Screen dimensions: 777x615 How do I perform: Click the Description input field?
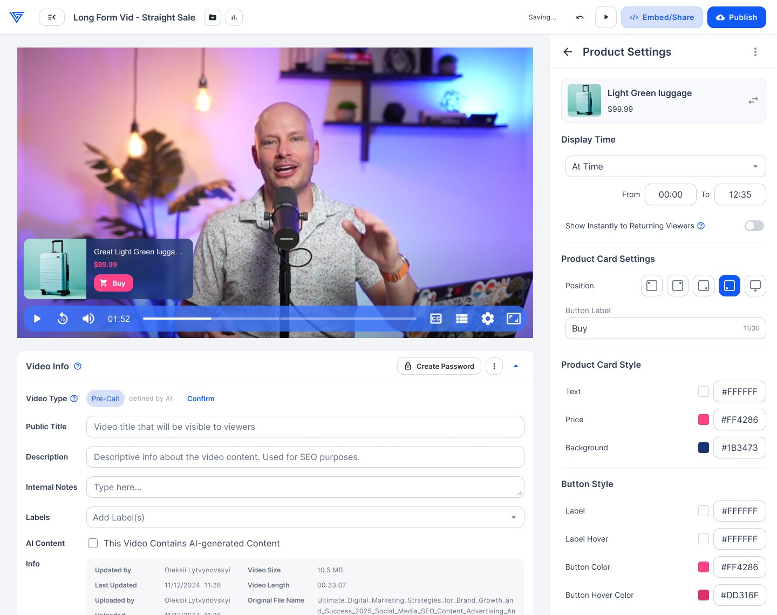(305, 457)
